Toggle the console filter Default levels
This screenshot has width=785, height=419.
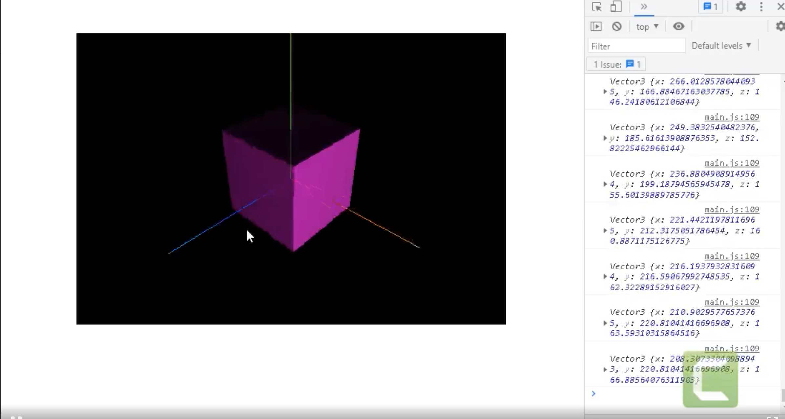(721, 46)
